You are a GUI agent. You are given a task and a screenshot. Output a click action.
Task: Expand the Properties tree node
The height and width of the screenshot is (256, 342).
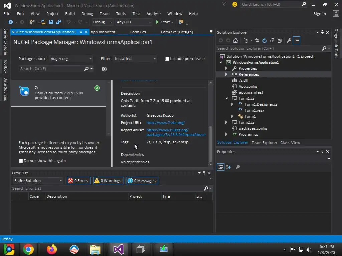pos(226,68)
